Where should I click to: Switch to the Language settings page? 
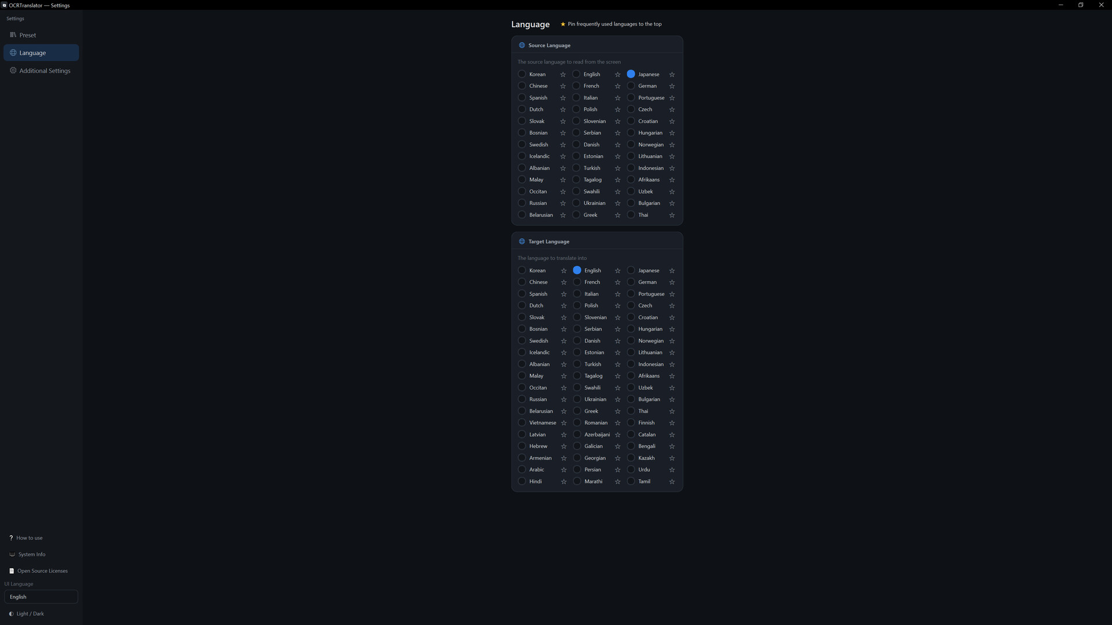pyautogui.click(x=41, y=53)
